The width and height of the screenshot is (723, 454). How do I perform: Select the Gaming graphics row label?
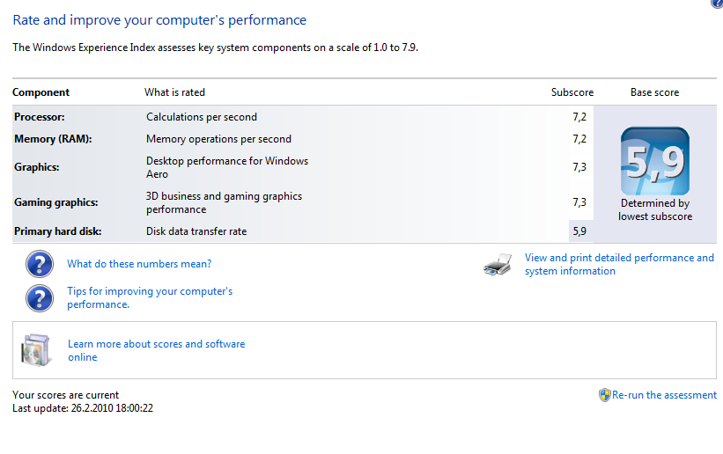pos(55,202)
